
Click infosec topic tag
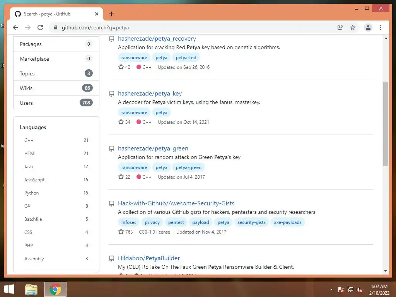tap(128, 222)
